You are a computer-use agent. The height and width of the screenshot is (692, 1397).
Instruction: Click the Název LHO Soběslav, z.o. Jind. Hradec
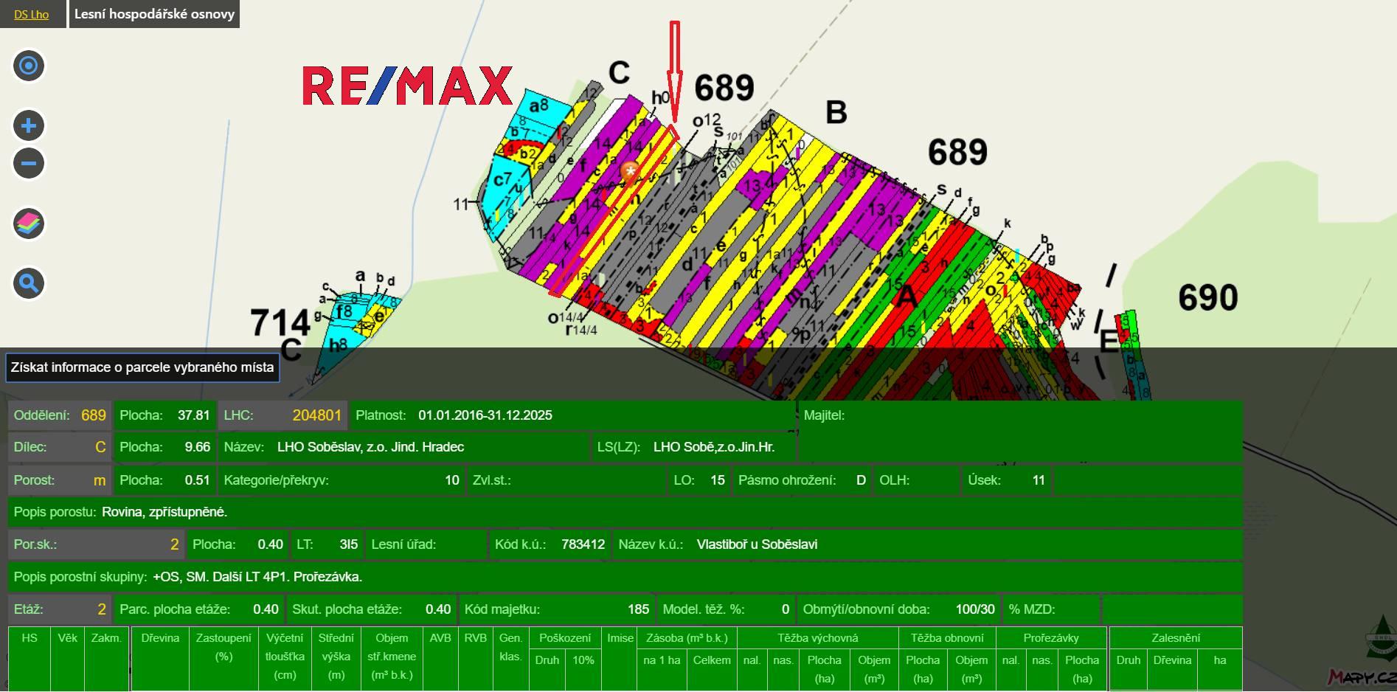(x=370, y=447)
